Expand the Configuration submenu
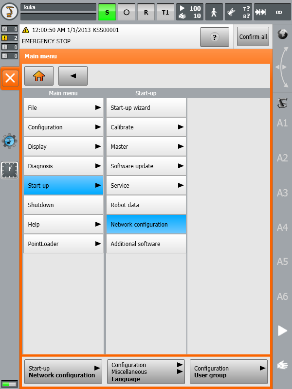This screenshot has width=292, height=389. click(63, 127)
